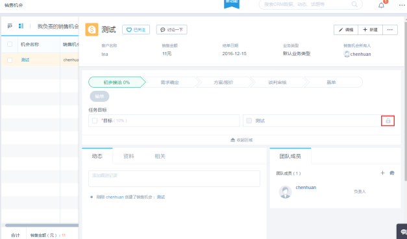The width and height of the screenshot is (407, 239).
Task: Click the horizontal scrollbar under the list
Action: point(42,225)
